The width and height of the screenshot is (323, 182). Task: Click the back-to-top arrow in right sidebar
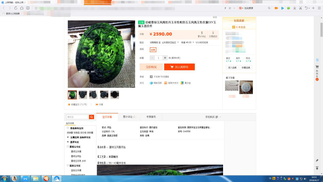(x=317, y=168)
